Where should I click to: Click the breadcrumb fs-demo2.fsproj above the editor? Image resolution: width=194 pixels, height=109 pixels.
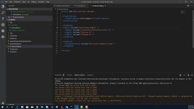pyautogui.click(x=62, y=9)
